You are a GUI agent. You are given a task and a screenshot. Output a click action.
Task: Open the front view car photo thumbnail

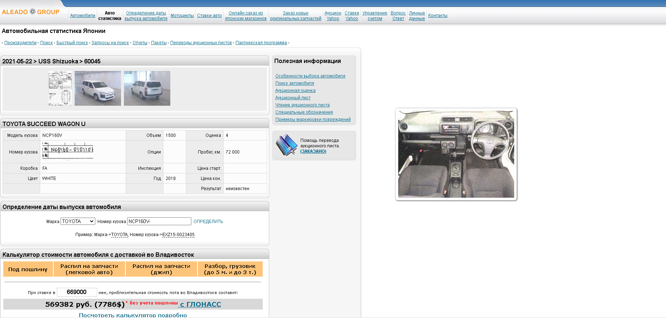pos(98,88)
